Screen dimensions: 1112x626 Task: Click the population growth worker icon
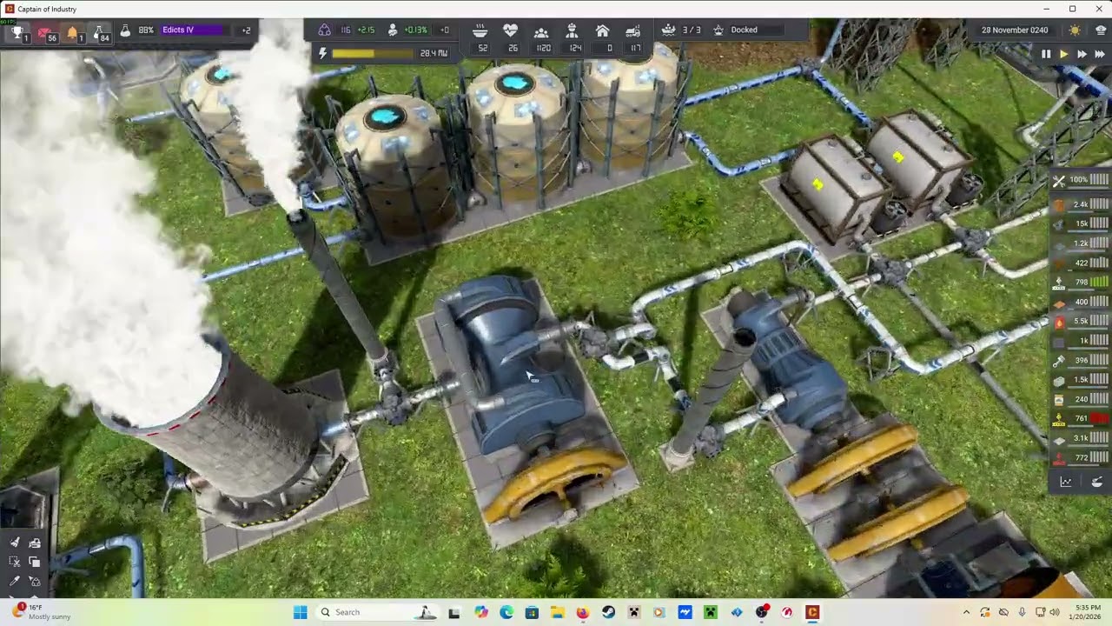[x=393, y=30]
